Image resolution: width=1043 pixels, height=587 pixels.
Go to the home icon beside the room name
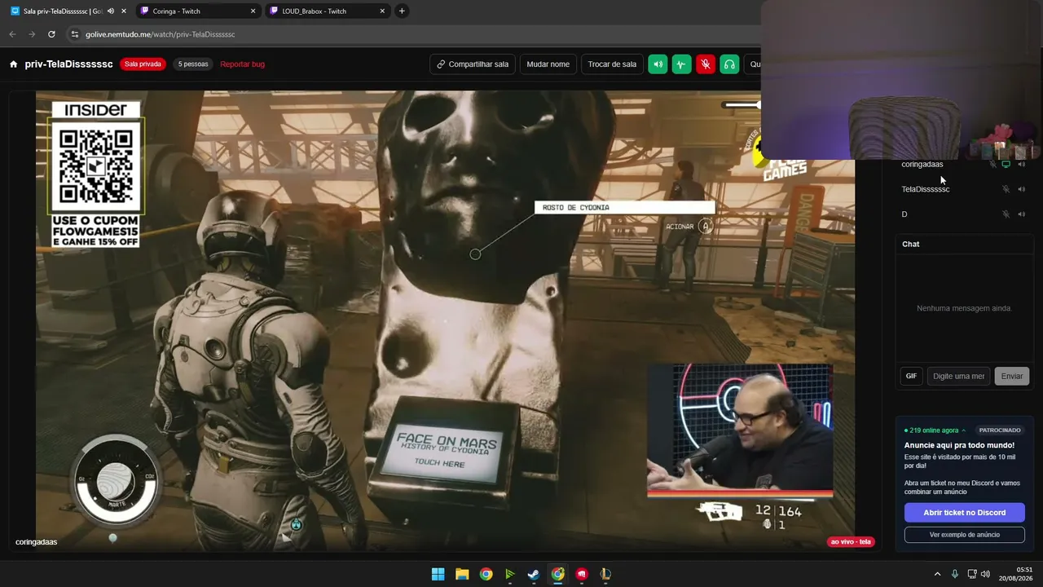[14, 64]
